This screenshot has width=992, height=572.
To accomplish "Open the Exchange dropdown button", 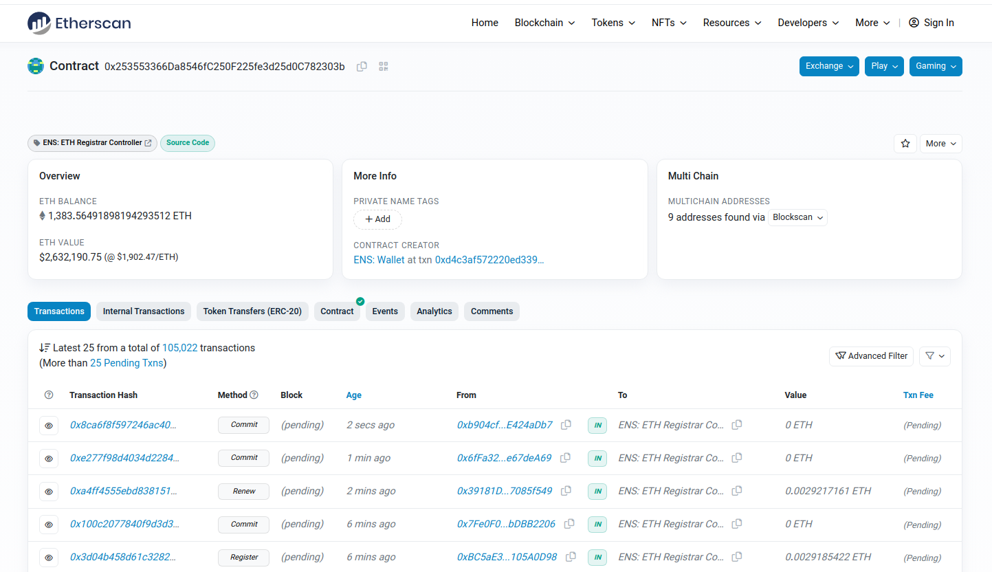I will tap(829, 66).
